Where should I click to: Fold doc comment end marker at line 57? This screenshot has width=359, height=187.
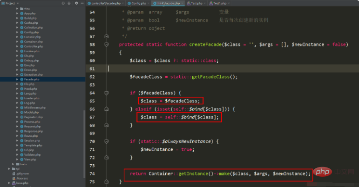[107, 36]
